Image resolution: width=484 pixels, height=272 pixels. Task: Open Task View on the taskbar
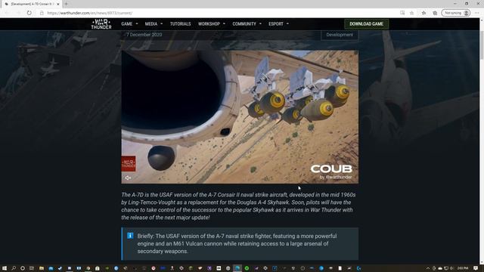coord(32,268)
